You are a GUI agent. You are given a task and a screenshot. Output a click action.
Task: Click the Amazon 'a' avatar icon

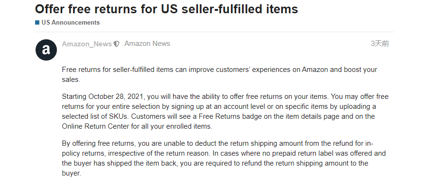46,50
